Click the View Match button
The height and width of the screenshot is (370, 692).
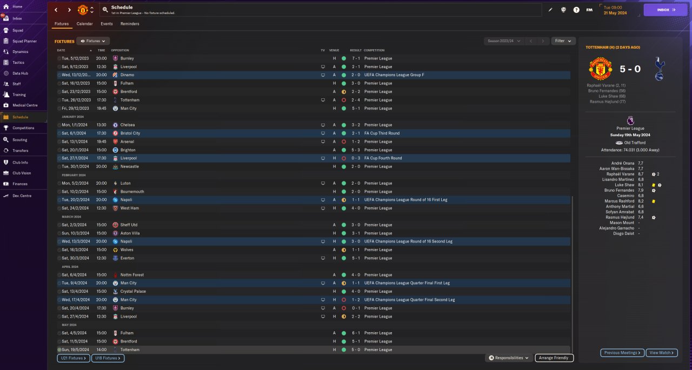point(661,353)
